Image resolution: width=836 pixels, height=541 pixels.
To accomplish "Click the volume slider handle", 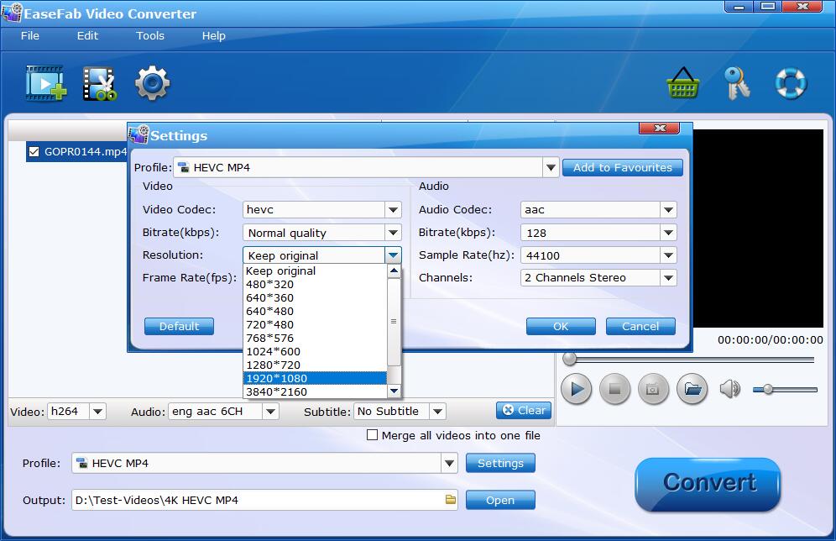I will (768, 390).
